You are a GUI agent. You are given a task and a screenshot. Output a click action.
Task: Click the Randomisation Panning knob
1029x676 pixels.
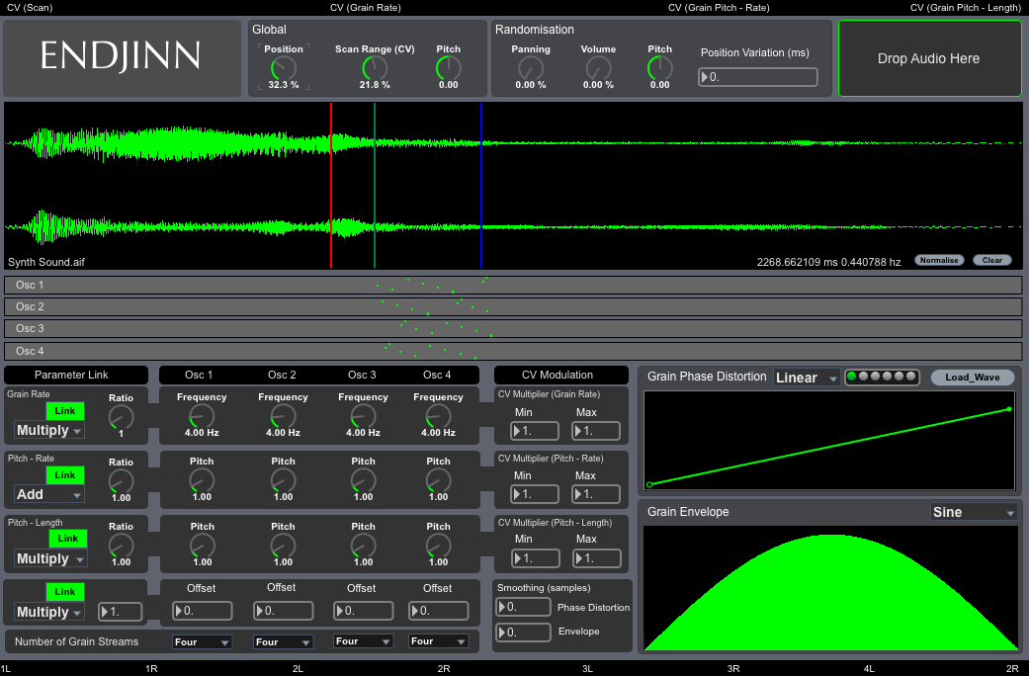tap(531, 68)
